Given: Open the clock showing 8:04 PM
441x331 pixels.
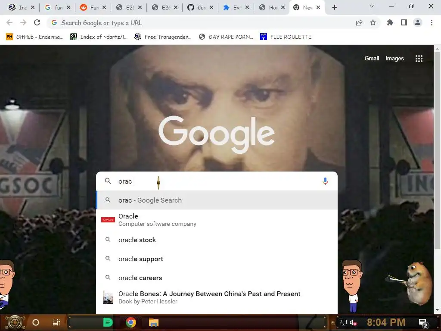Looking at the screenshot, I should [x=386, y=322].
